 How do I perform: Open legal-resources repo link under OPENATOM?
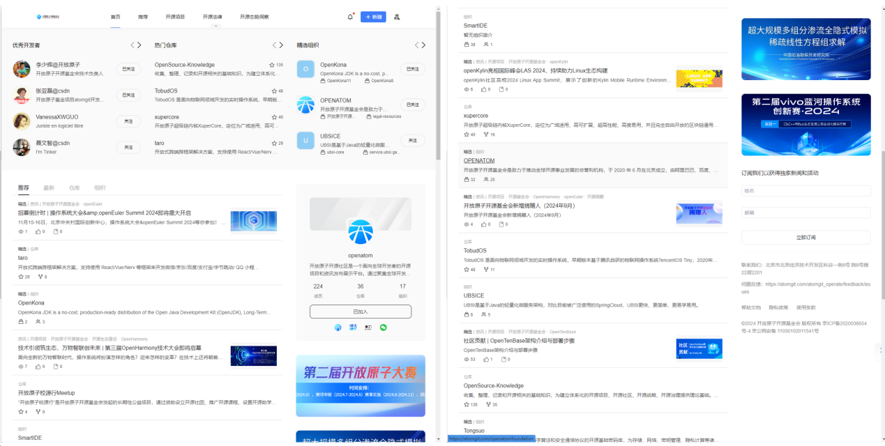pyautogui.click(x=384, y=116)
